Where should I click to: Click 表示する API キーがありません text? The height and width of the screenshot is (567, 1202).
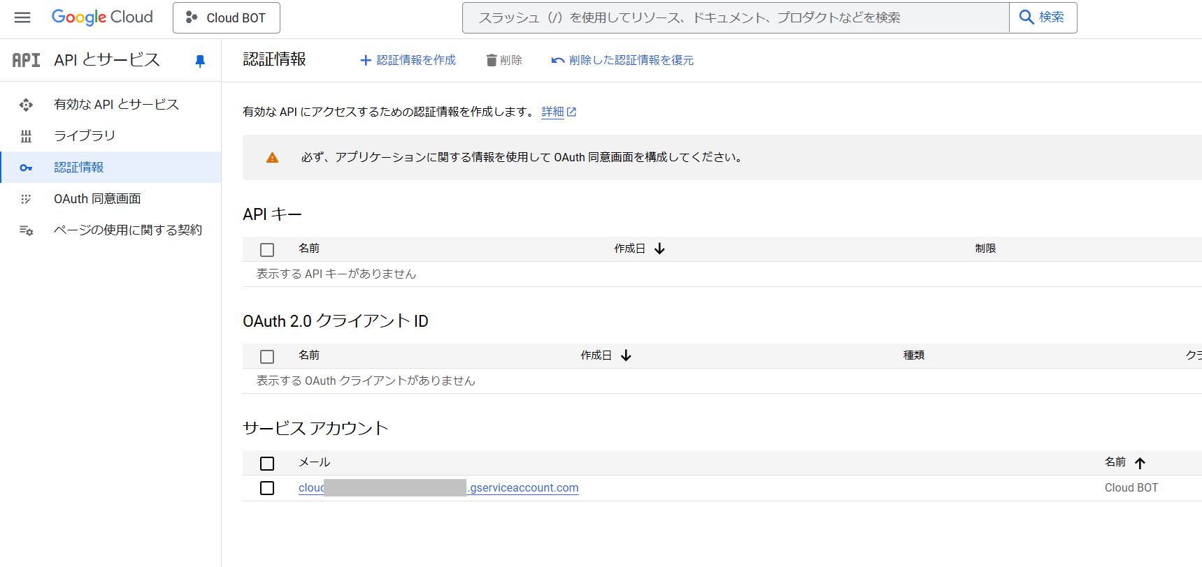coord(336,274)
